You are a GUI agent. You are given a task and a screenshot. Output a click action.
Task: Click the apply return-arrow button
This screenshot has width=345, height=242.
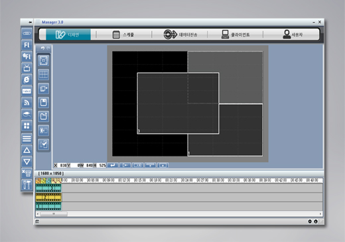click(113, 165)
